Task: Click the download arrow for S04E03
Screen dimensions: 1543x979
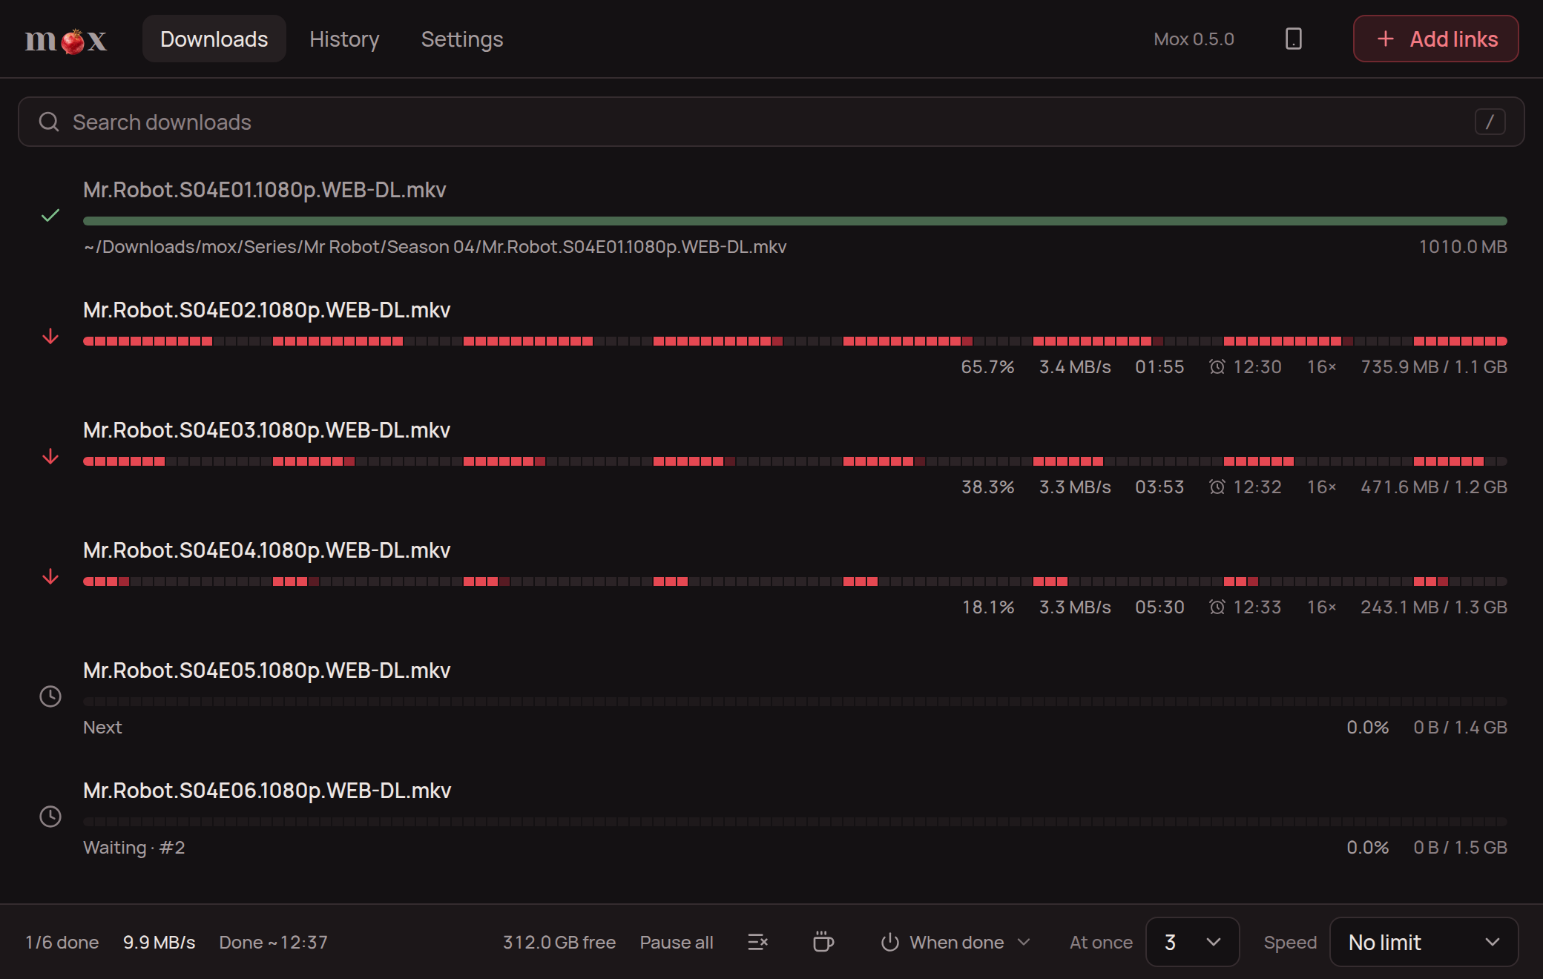Action: (x=50, y=457)
